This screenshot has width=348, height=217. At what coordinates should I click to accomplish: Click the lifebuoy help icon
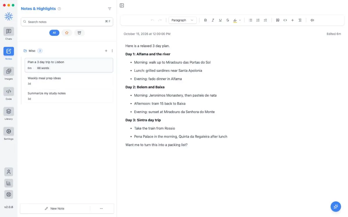point(9,194)
